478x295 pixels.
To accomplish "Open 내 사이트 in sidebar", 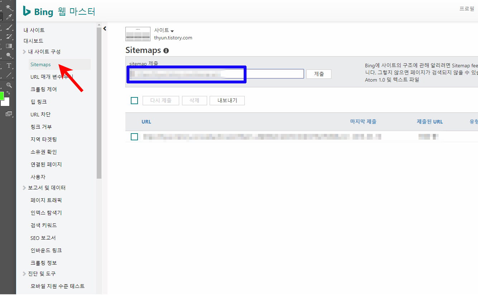I will pyautogui.click(x=34, y=30).
